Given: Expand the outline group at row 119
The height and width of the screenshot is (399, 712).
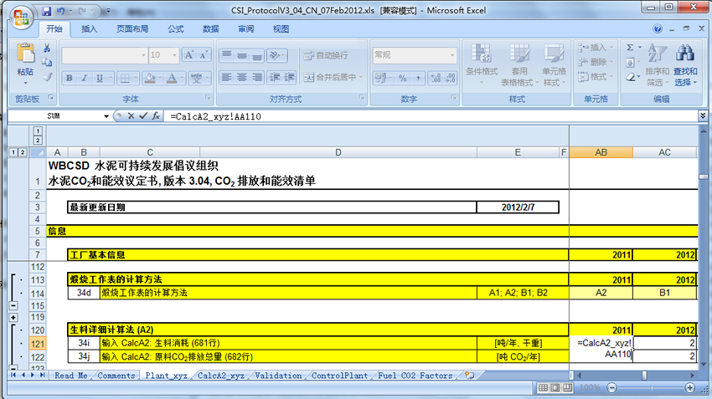Looking at the screenshot, I should pyautogui.click(x=13, y=317).
